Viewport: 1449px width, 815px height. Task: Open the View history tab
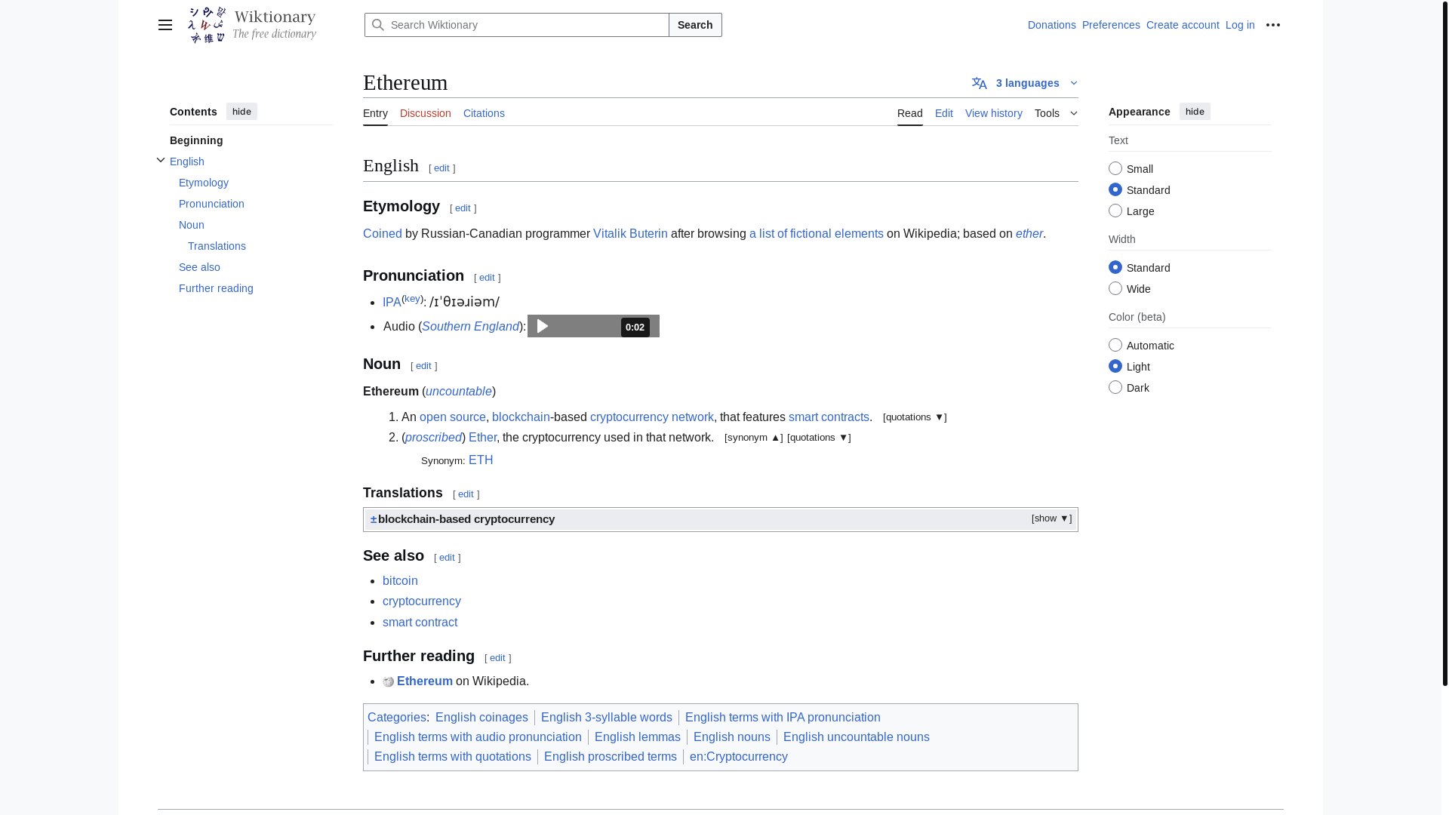pos(994,113)
